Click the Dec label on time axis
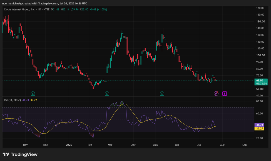Image resolution: width=271 pixels, height=161 pixels. [x=46, y=145]
